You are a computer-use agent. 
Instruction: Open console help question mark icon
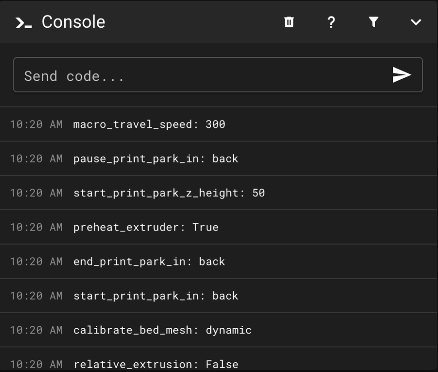click(331, 22)
